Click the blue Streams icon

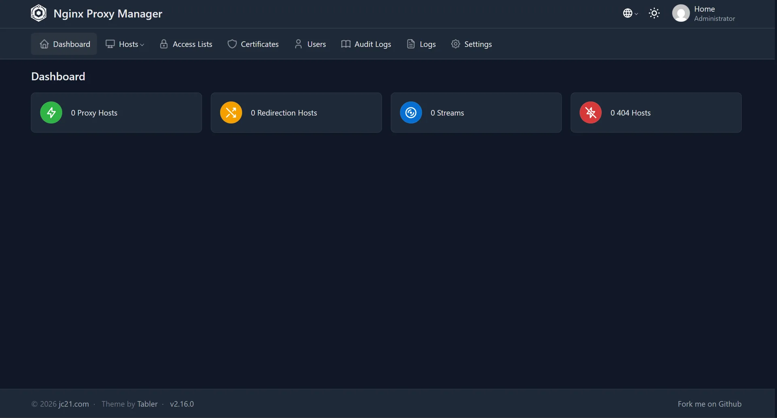(411, 112)
